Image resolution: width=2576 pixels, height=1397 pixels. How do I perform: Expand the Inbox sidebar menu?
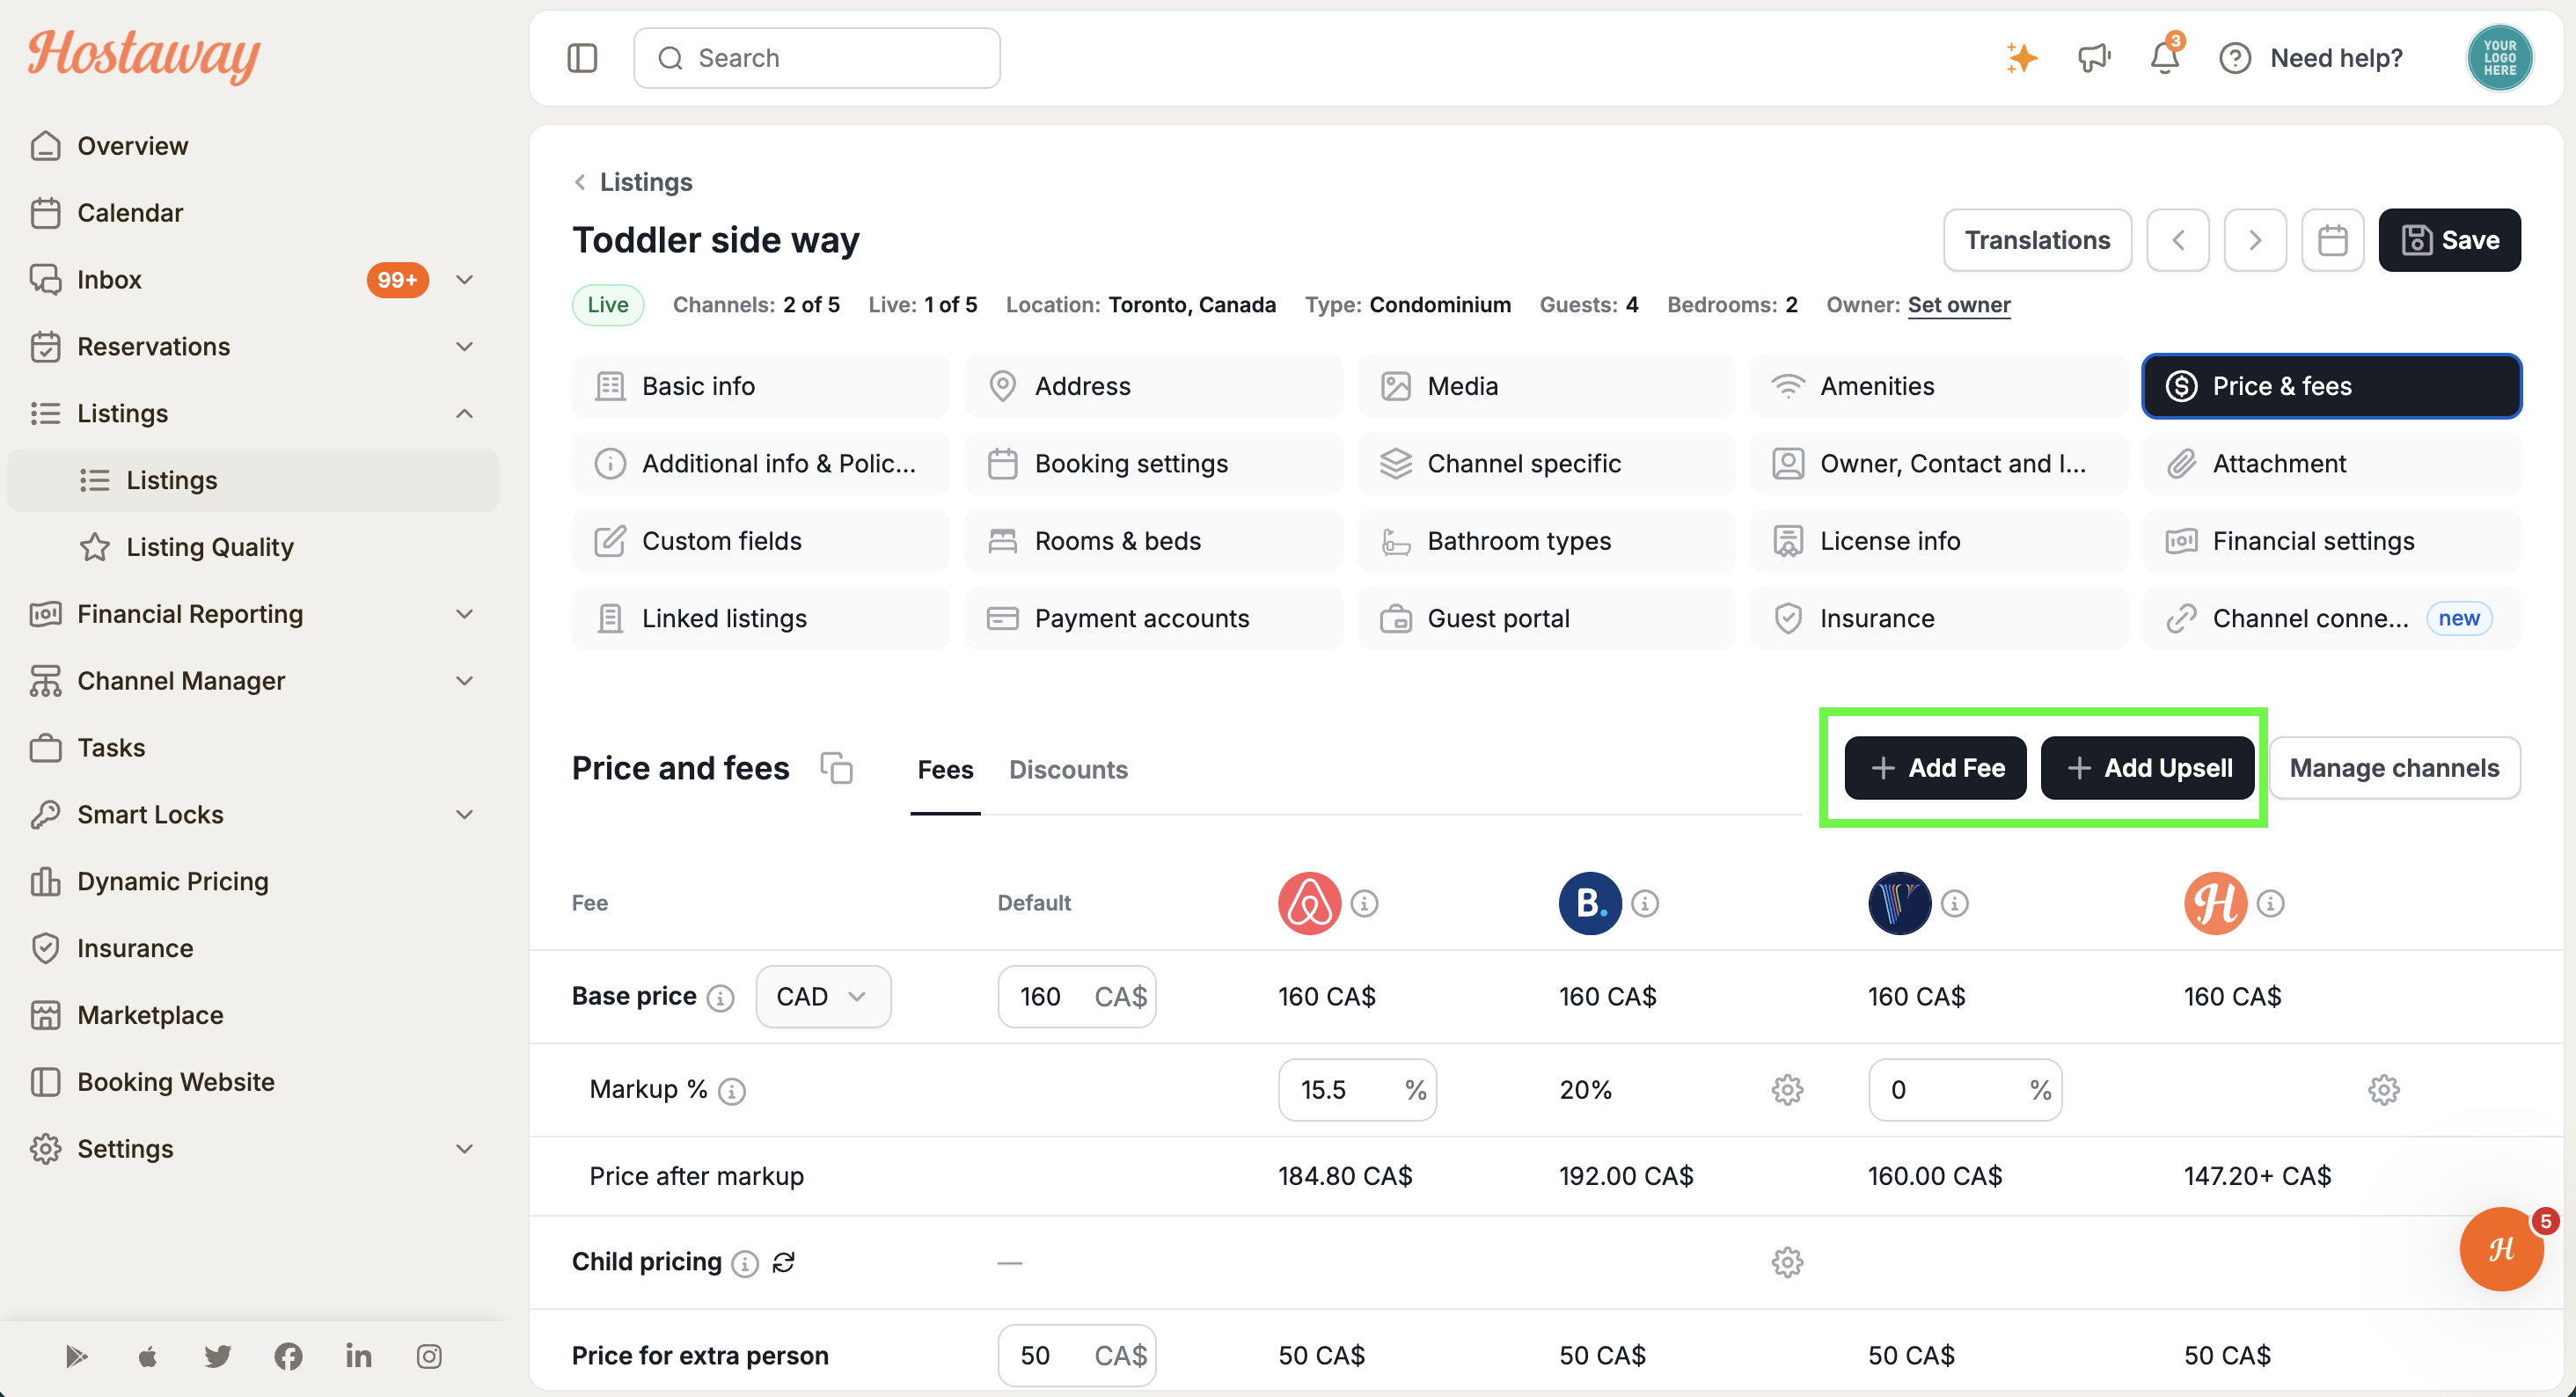[464, 279]
